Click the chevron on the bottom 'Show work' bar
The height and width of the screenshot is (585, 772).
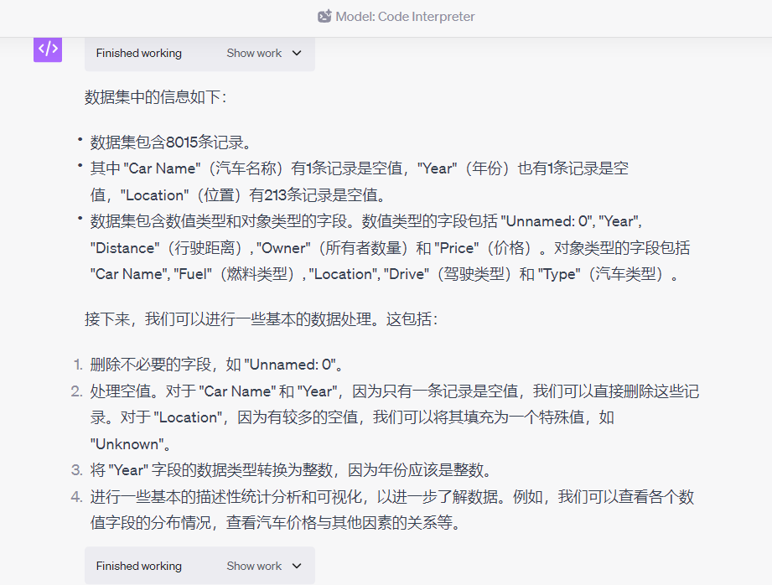click(x=297, y=566)
